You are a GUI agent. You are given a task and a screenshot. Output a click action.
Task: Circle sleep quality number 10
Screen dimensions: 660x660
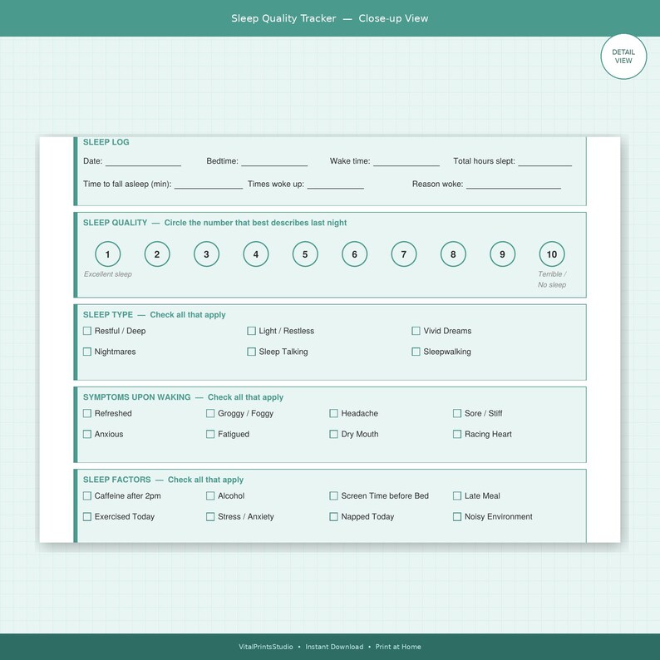552,254
